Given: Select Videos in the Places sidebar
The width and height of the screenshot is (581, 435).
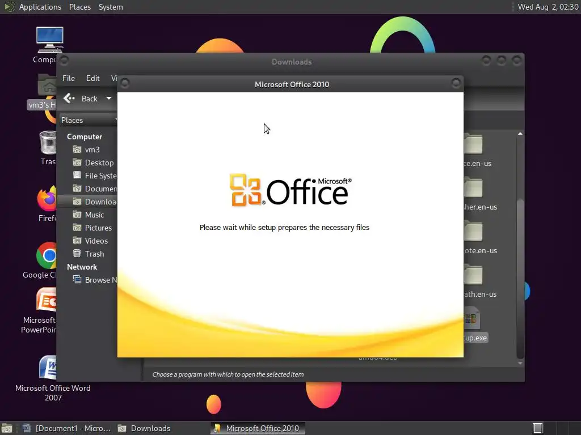Looking at the screenshot, I should [90, 241].
